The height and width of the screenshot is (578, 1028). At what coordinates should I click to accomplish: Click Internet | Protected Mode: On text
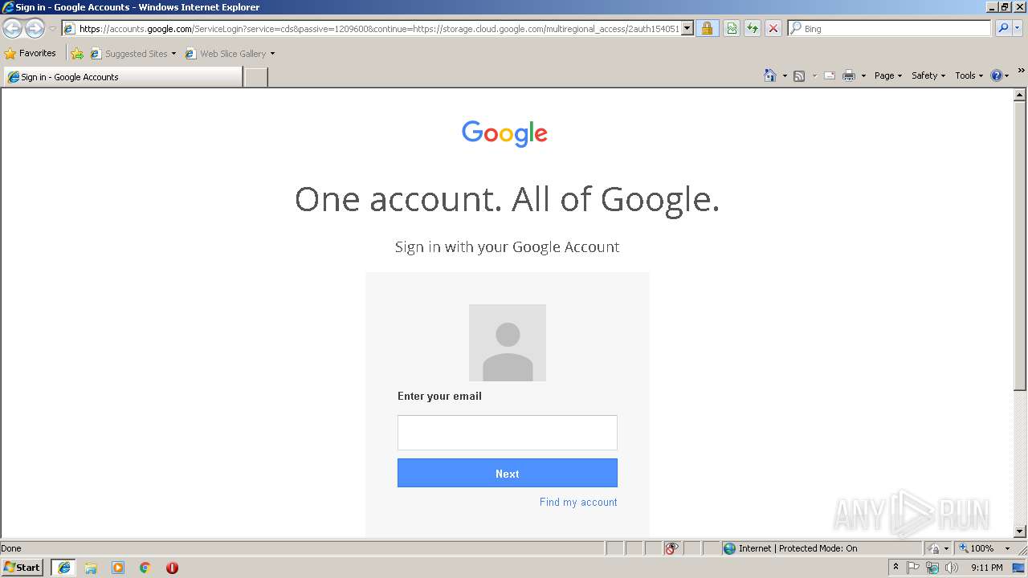(x=798, y=548)
